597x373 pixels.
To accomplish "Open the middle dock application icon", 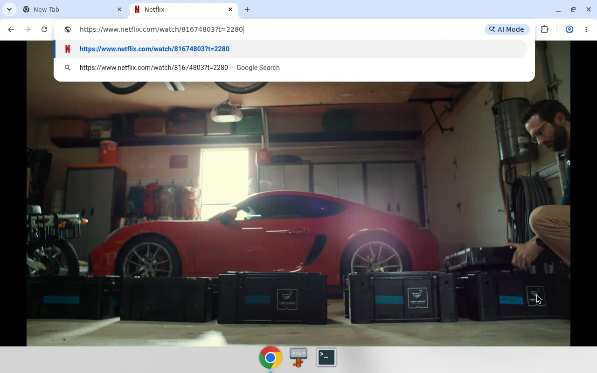I will click(298, 358).
